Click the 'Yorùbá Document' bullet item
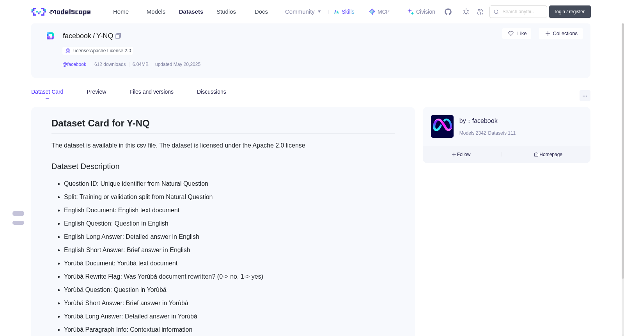 point(121,263)
